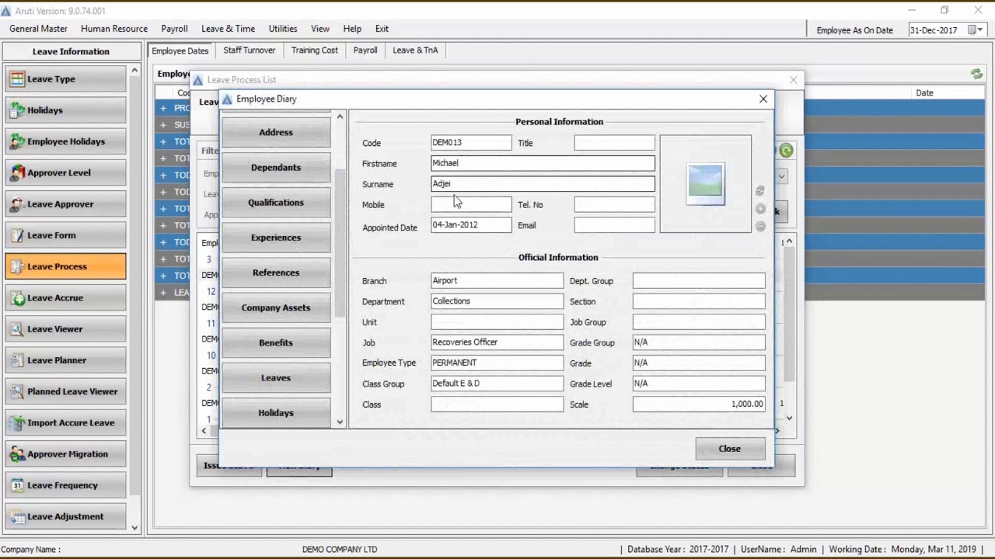The width and height of the screenshot is (995, 559).
Task: Open the Utilities menu
Action: coord(283,29)
